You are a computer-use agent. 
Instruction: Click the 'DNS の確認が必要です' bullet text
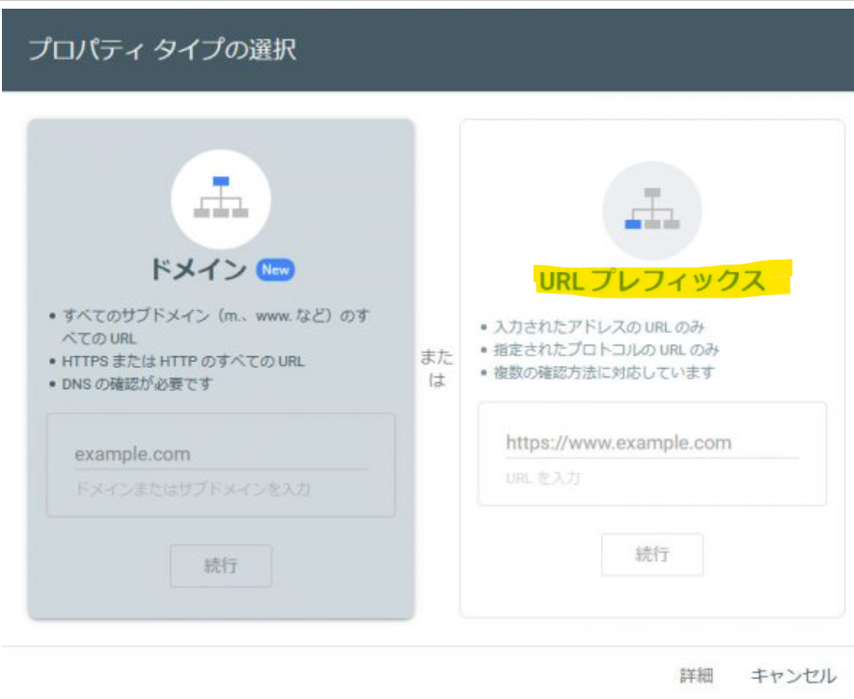137,384
